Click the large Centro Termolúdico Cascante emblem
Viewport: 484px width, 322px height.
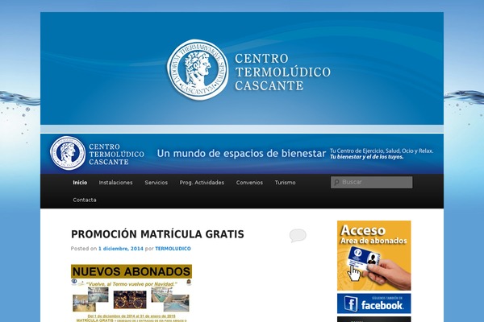198,69
